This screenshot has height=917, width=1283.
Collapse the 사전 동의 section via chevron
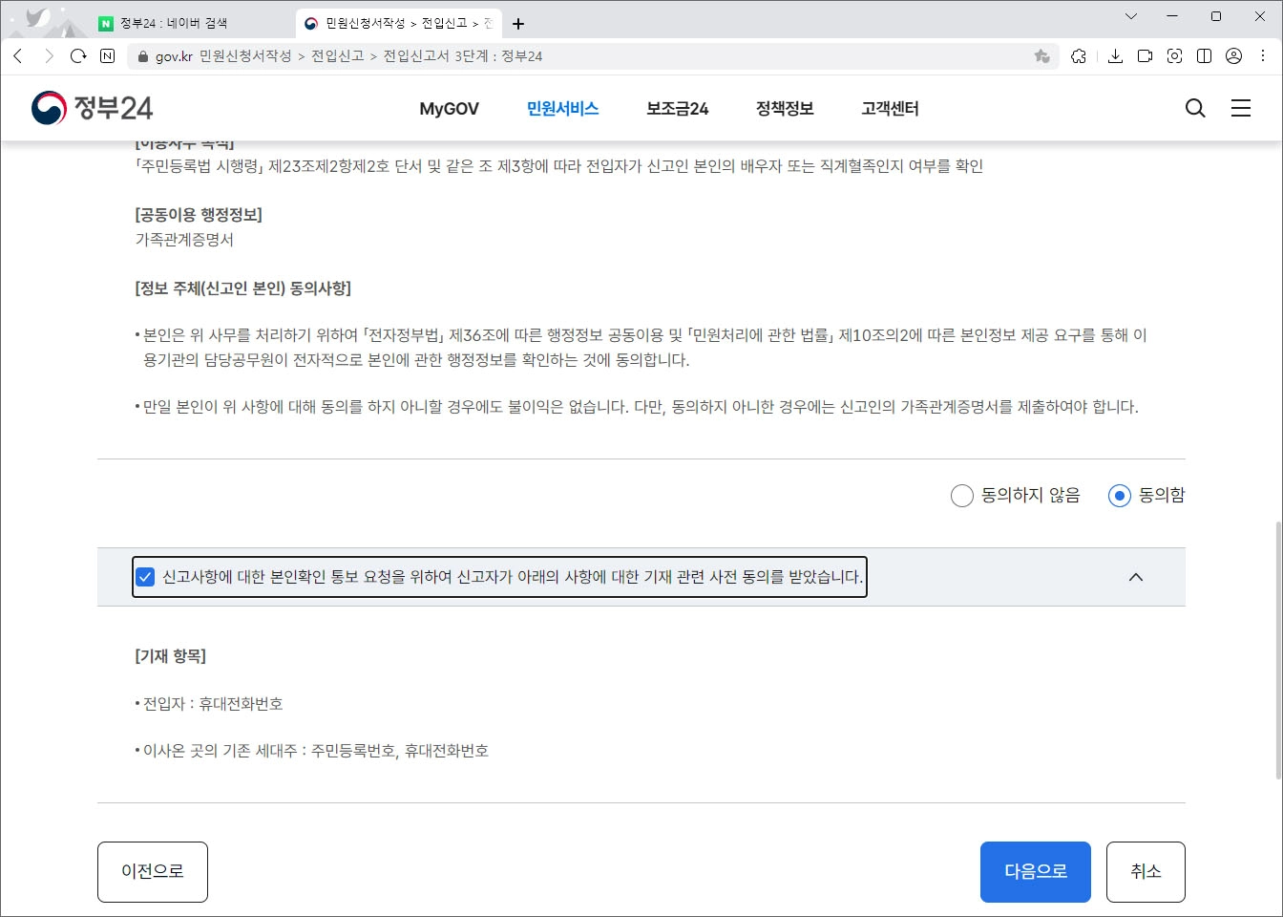[x=1135, y=577]
